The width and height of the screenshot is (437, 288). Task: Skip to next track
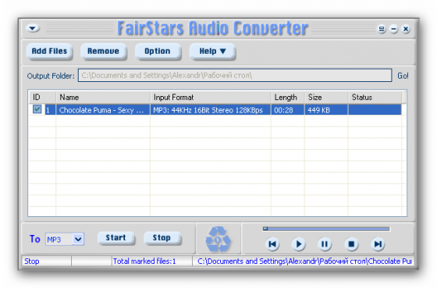point(378,244)
